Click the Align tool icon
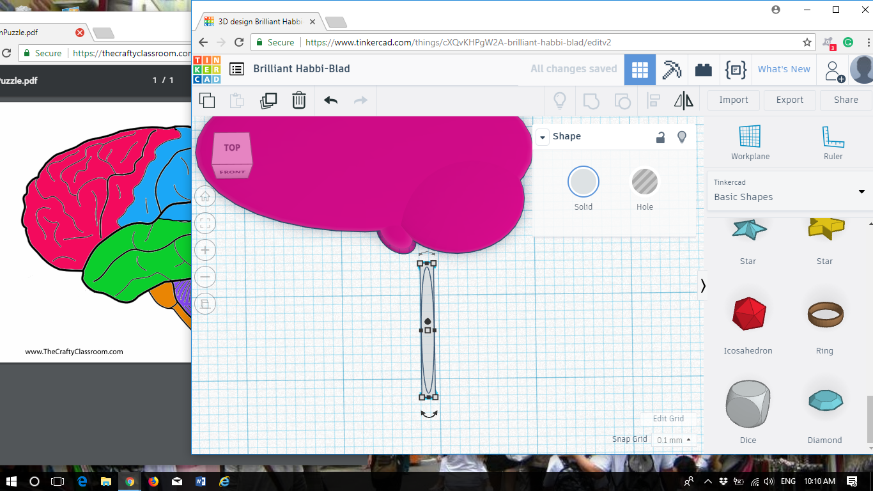This screenshot has height=491, width=873. click(x=653, y=100)
